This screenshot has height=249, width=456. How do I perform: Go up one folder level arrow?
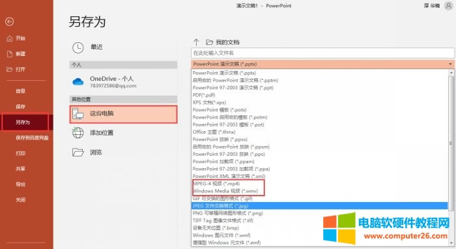tap(196, 42)
